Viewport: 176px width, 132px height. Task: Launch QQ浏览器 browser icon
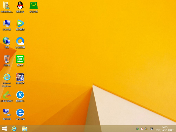[20, 41]
